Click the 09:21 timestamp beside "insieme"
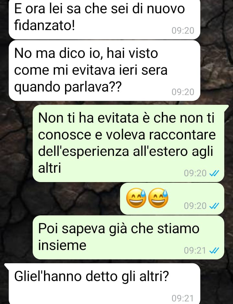 (195, 251)
